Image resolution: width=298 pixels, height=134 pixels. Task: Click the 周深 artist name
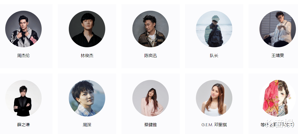[87, 125]
